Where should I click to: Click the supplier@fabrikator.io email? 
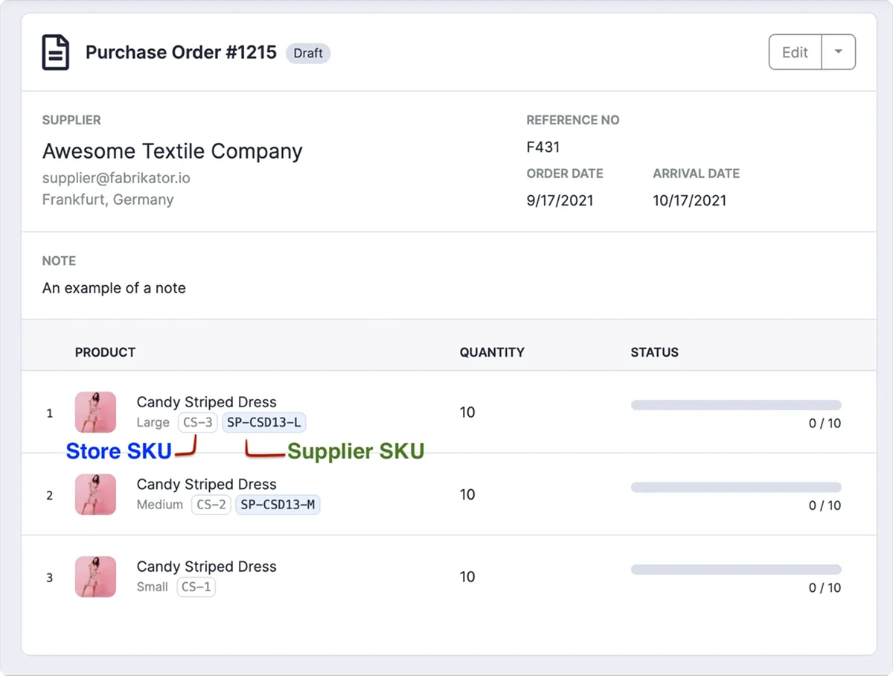tap(116, 179)
